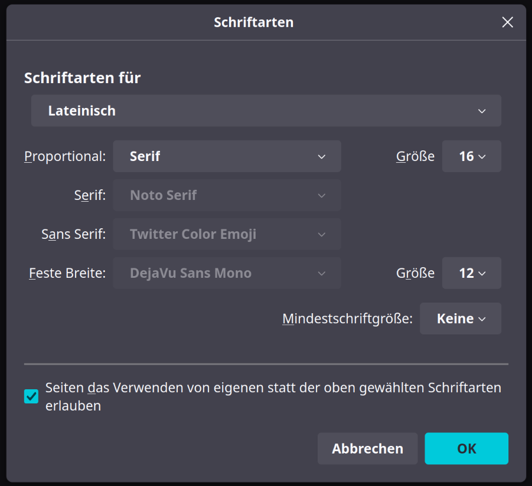Confirm the font settings with OK
Screen dimensions: 532x486
click(466, 448)
